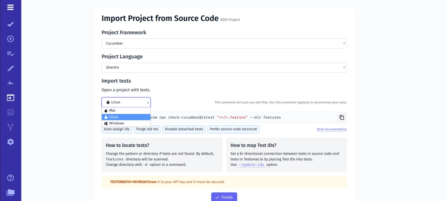This screenshot has width=447, height=201.
Task: Open the Settings gear icon in sidebar
Action: tap(11, 142)
